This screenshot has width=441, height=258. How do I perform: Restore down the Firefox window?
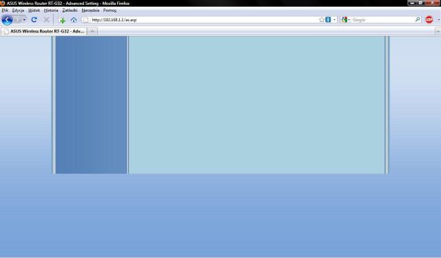(x=421, y=3)
